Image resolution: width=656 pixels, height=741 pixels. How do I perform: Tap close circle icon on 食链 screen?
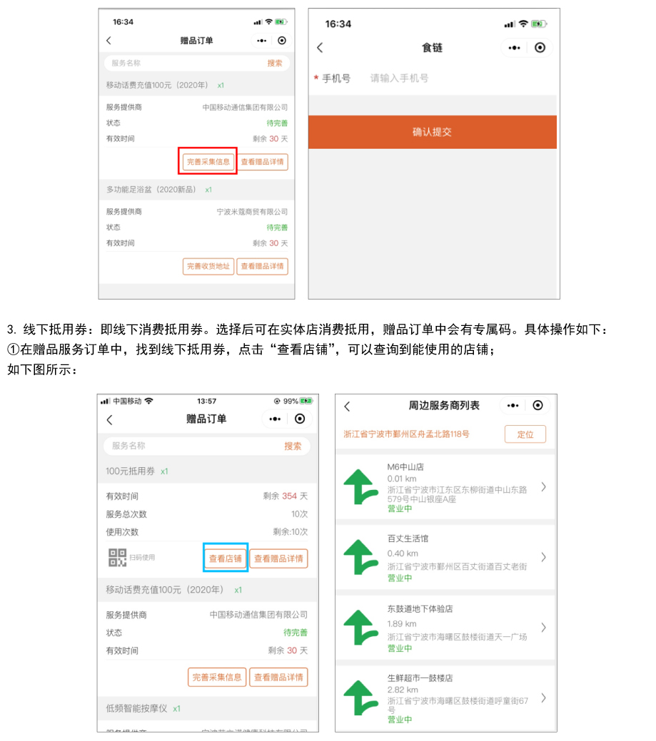pyautogui.click(x=540, y=48)
